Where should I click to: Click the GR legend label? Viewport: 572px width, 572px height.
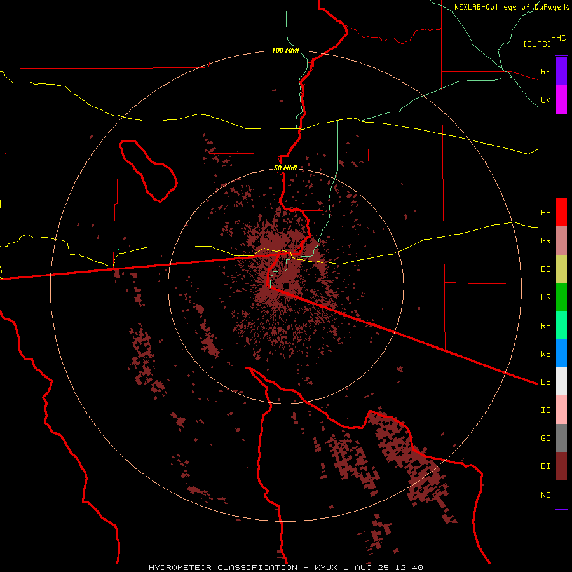[545, 241]
